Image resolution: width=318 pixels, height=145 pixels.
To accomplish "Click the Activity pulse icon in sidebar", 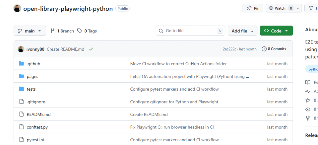I will tap(308, 91).
